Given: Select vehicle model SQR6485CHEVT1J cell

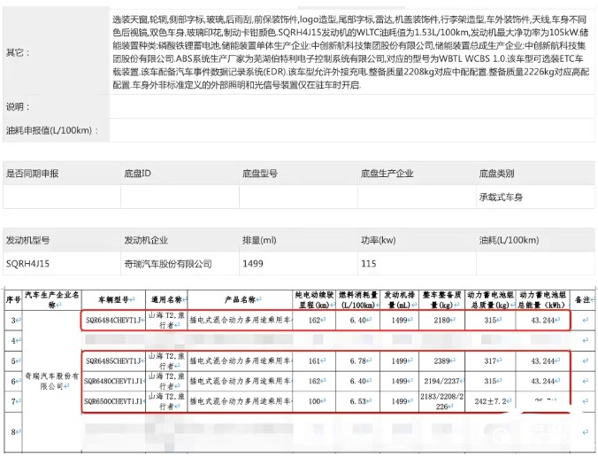Looking at the screenshot, I should (111, 360).
